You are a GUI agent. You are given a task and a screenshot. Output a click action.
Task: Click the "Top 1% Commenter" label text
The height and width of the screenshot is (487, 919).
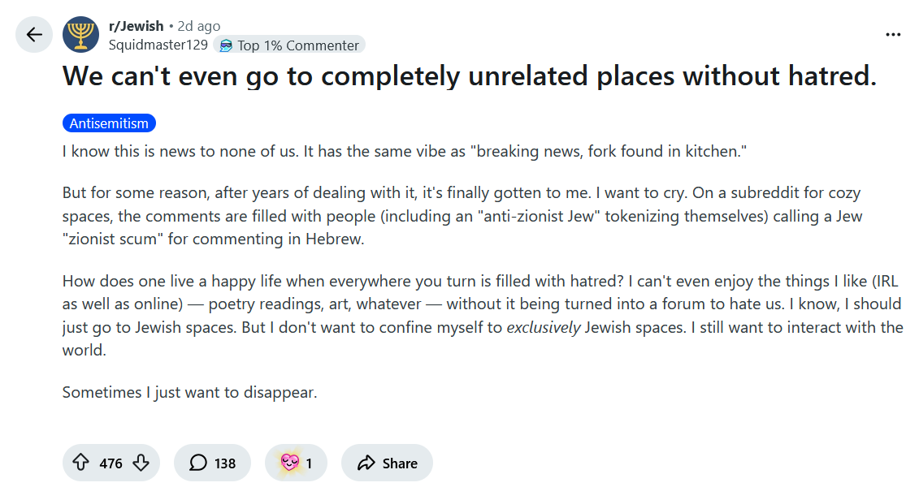(x=297, y=45)
